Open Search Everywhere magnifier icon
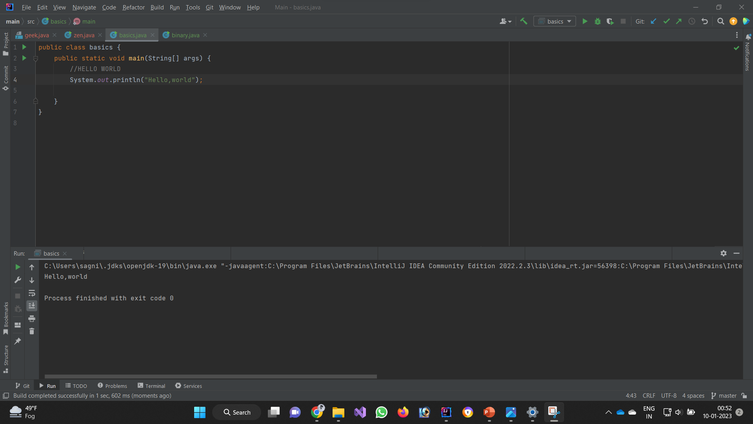Image resolution: width=753 pixels, height=424 pixels. click(720, 21)
